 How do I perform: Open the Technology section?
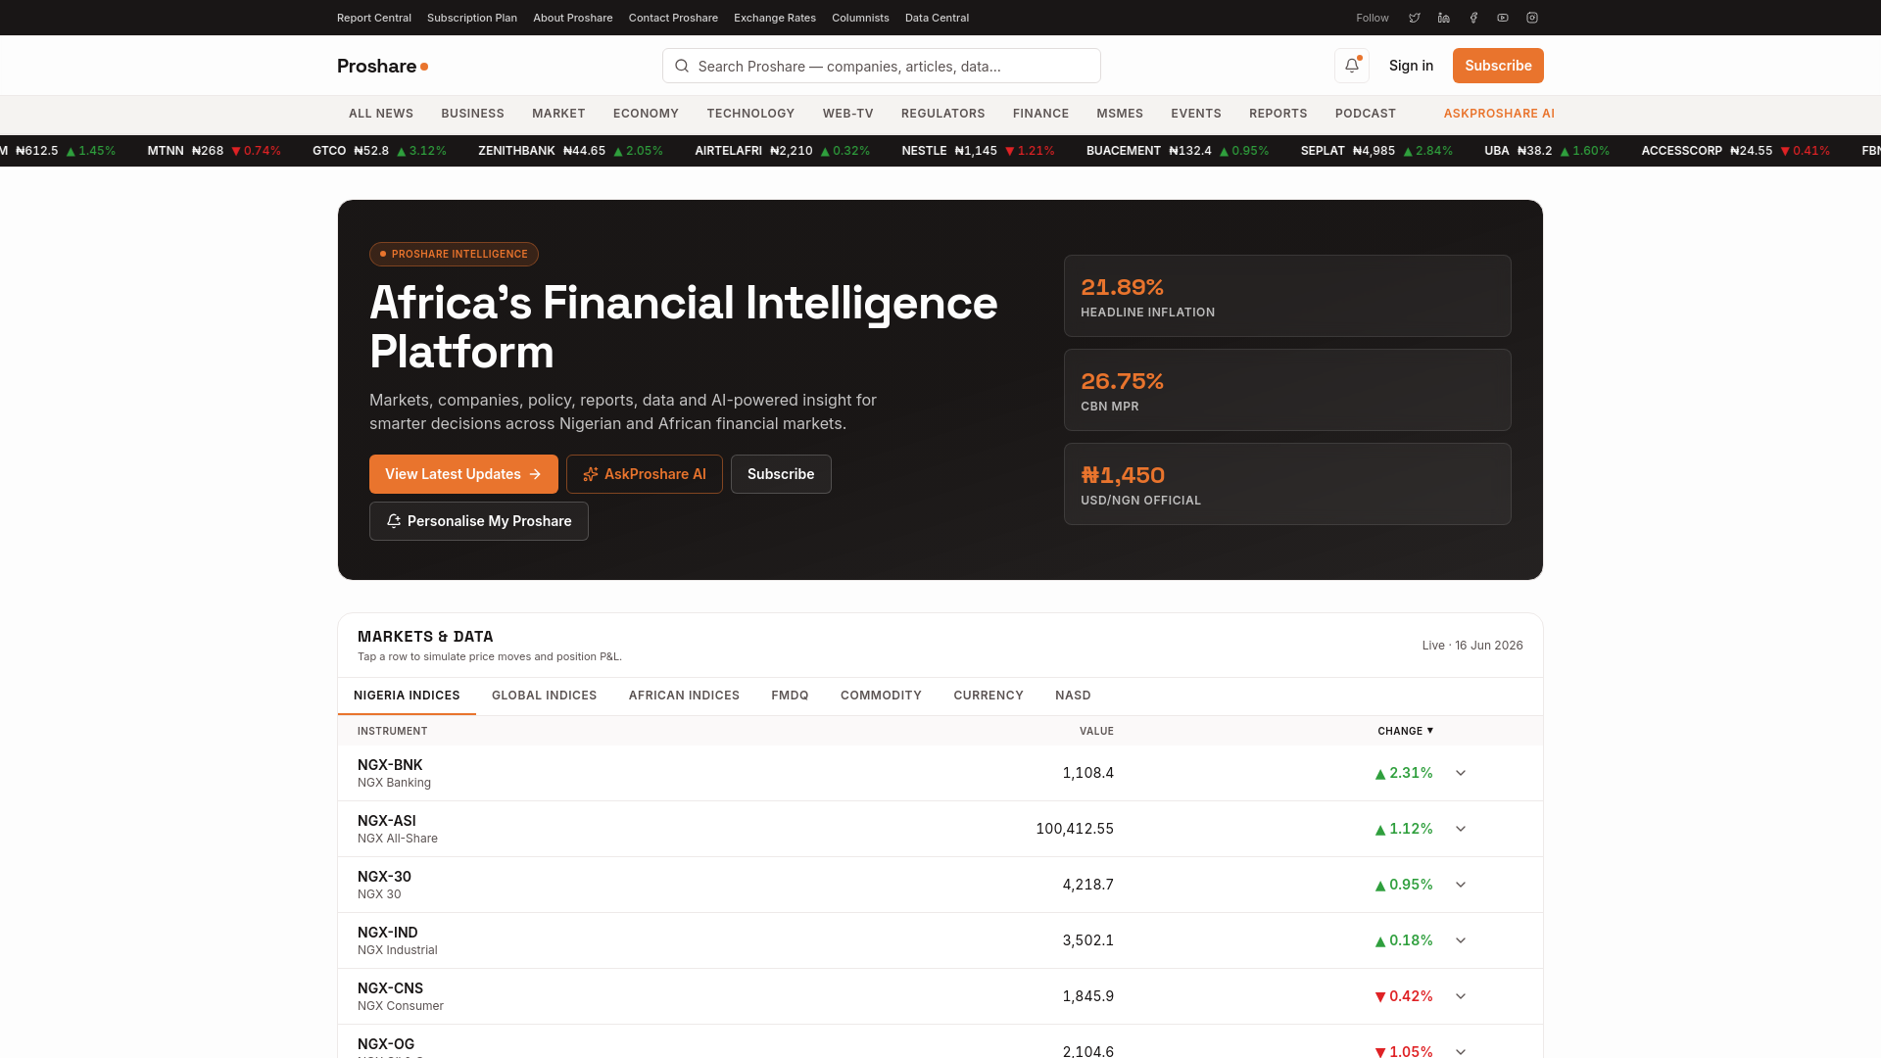[x=750, y=114]
